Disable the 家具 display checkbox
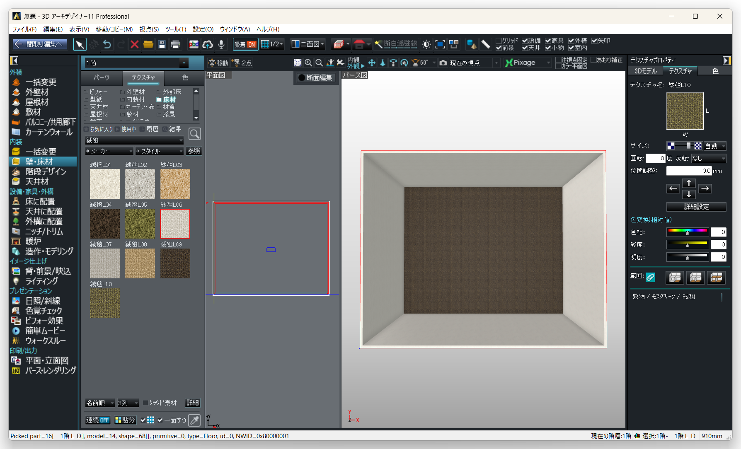 click(x=548, y=41)
